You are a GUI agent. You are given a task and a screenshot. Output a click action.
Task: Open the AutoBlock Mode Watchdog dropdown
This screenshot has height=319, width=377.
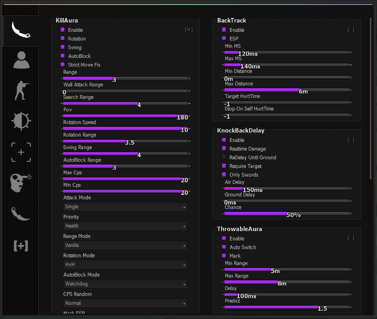pos(125,284)
